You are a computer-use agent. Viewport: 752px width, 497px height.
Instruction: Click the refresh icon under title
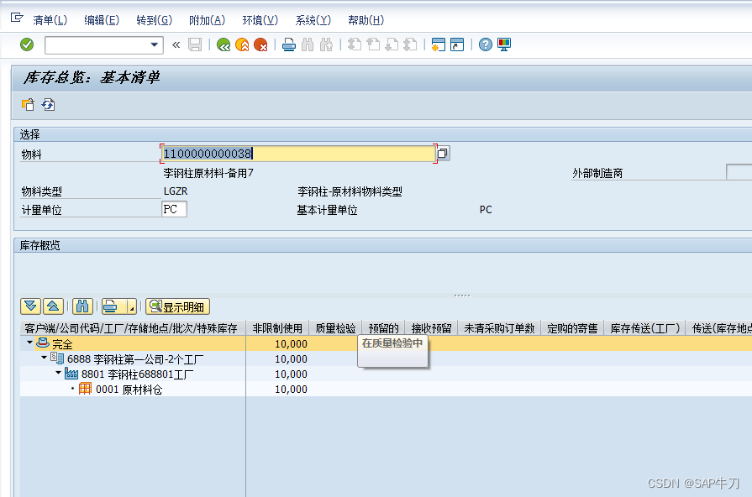click(48, 104)
